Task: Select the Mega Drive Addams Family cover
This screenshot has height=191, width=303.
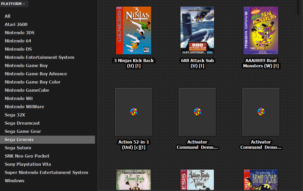Action: point(134,180)
